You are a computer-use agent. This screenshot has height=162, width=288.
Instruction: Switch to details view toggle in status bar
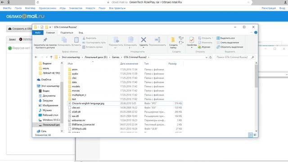coord(250,135)
